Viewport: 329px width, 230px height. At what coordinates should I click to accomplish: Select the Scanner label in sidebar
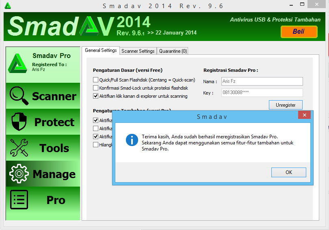coord(54,97)
